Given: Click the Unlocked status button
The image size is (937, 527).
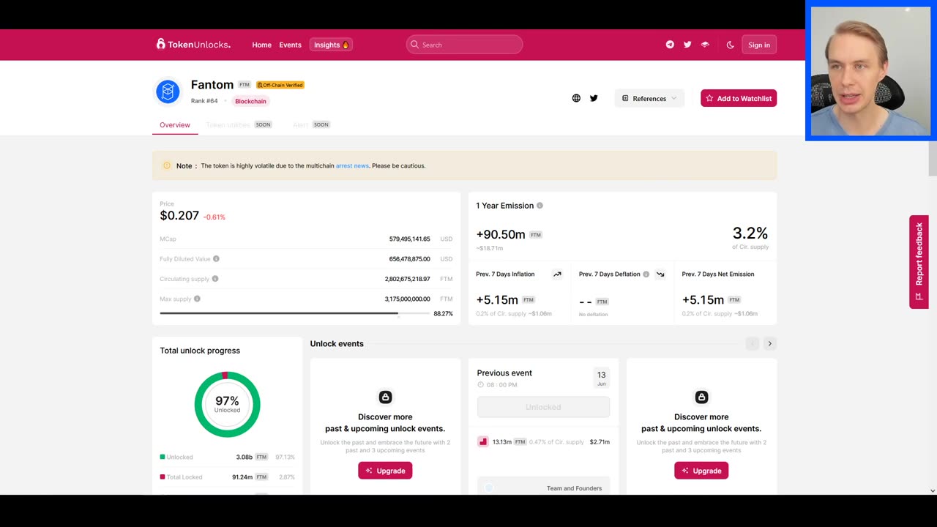Looking at the screenshot, I should point(543,407).
